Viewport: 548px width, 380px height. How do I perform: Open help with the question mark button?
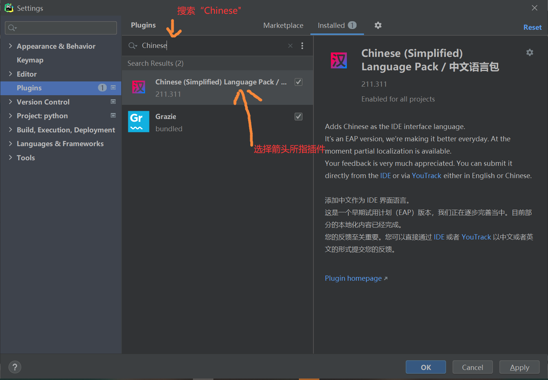tap(15, 367)
